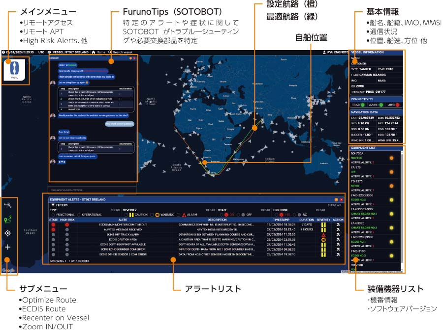The width and height of the screenshot is (443, 334).
Task: Focus the Search vessel field
Action: point(123,52)
